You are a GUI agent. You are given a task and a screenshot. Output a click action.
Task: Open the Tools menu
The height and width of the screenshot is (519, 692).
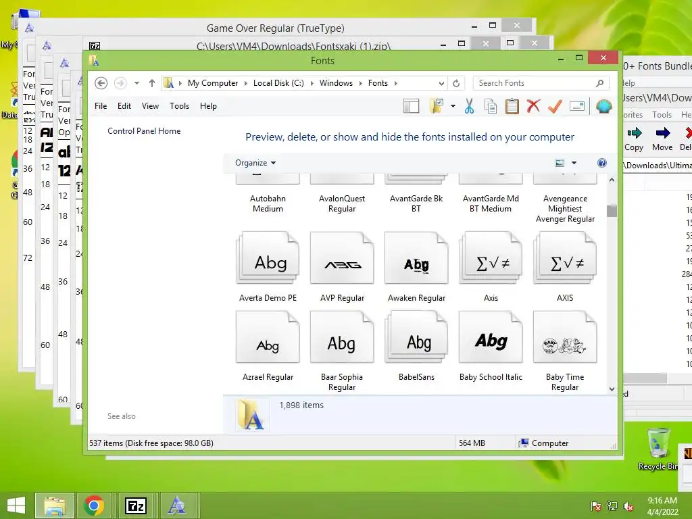pyautogui.click(x=179, y=106)
